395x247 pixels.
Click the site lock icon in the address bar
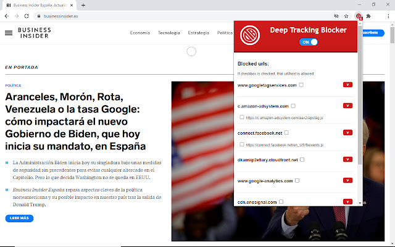38,16
